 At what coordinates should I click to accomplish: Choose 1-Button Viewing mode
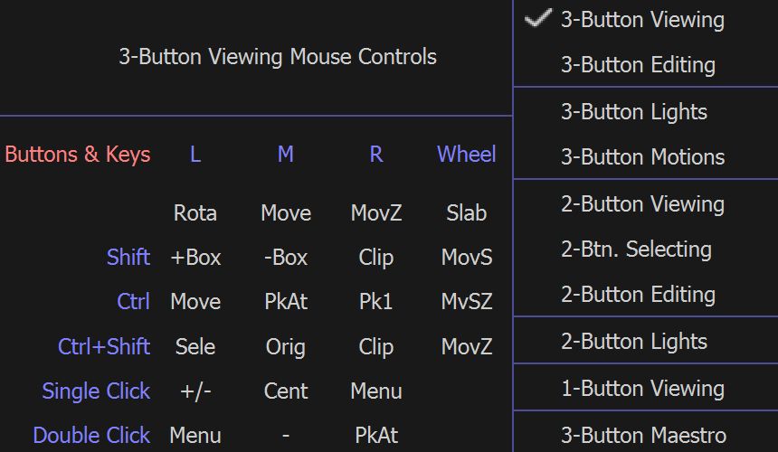pos(642,389)
